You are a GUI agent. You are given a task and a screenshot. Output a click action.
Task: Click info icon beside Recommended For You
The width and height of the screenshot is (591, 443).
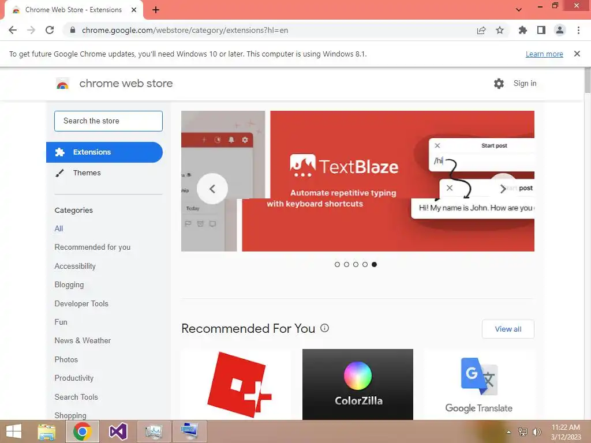tap(324, 328)
